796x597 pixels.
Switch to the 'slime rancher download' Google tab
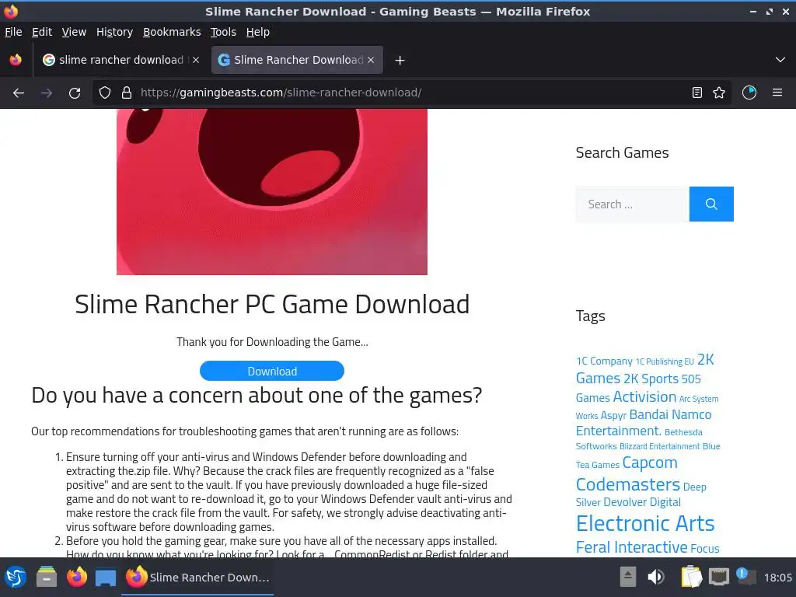tap(120, 60)
